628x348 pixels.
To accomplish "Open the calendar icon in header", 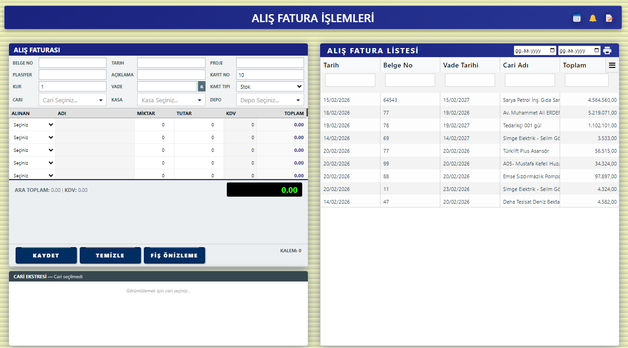I will [x=577, y=18].
